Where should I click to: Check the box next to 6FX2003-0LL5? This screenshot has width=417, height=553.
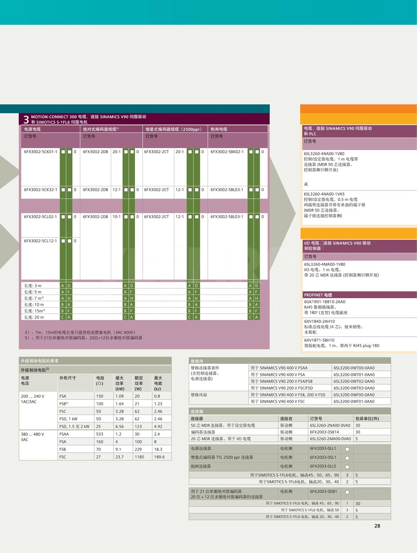347,467
